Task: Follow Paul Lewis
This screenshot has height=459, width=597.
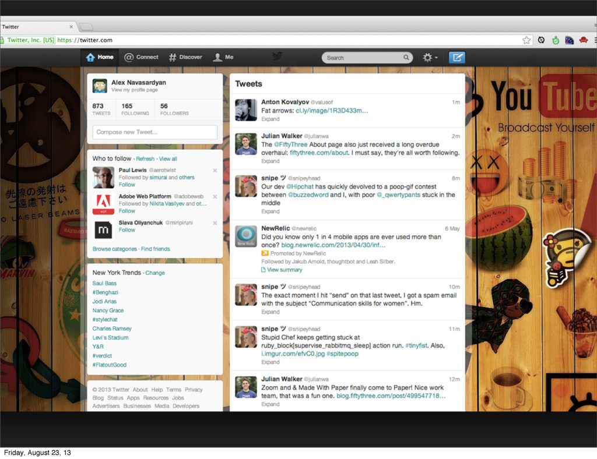Action: tap(127, 185)
